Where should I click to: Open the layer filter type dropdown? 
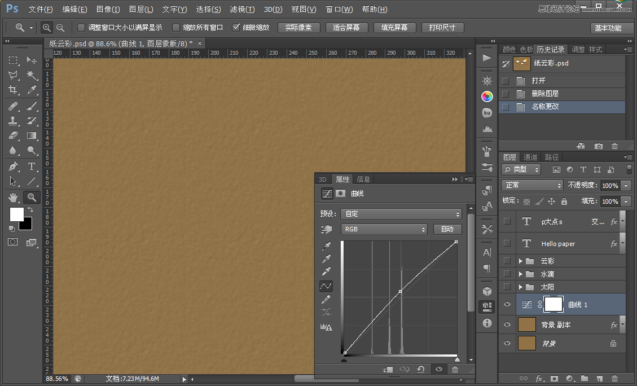[x=521, y=169]
